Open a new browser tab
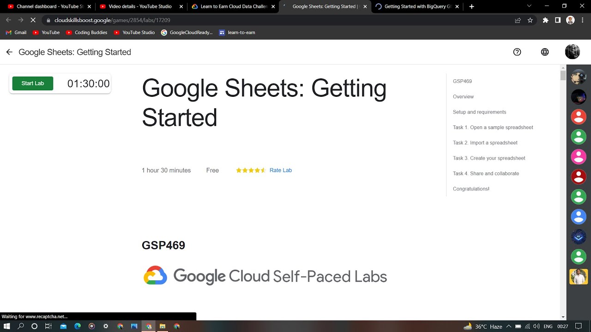 [471, 6]
